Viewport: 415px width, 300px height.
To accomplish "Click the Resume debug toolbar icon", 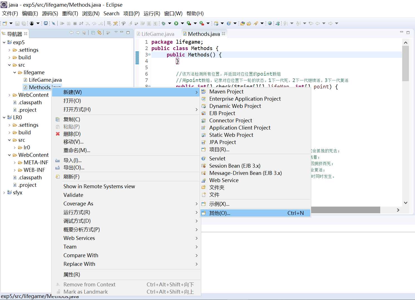I will (x=62, y=23).
